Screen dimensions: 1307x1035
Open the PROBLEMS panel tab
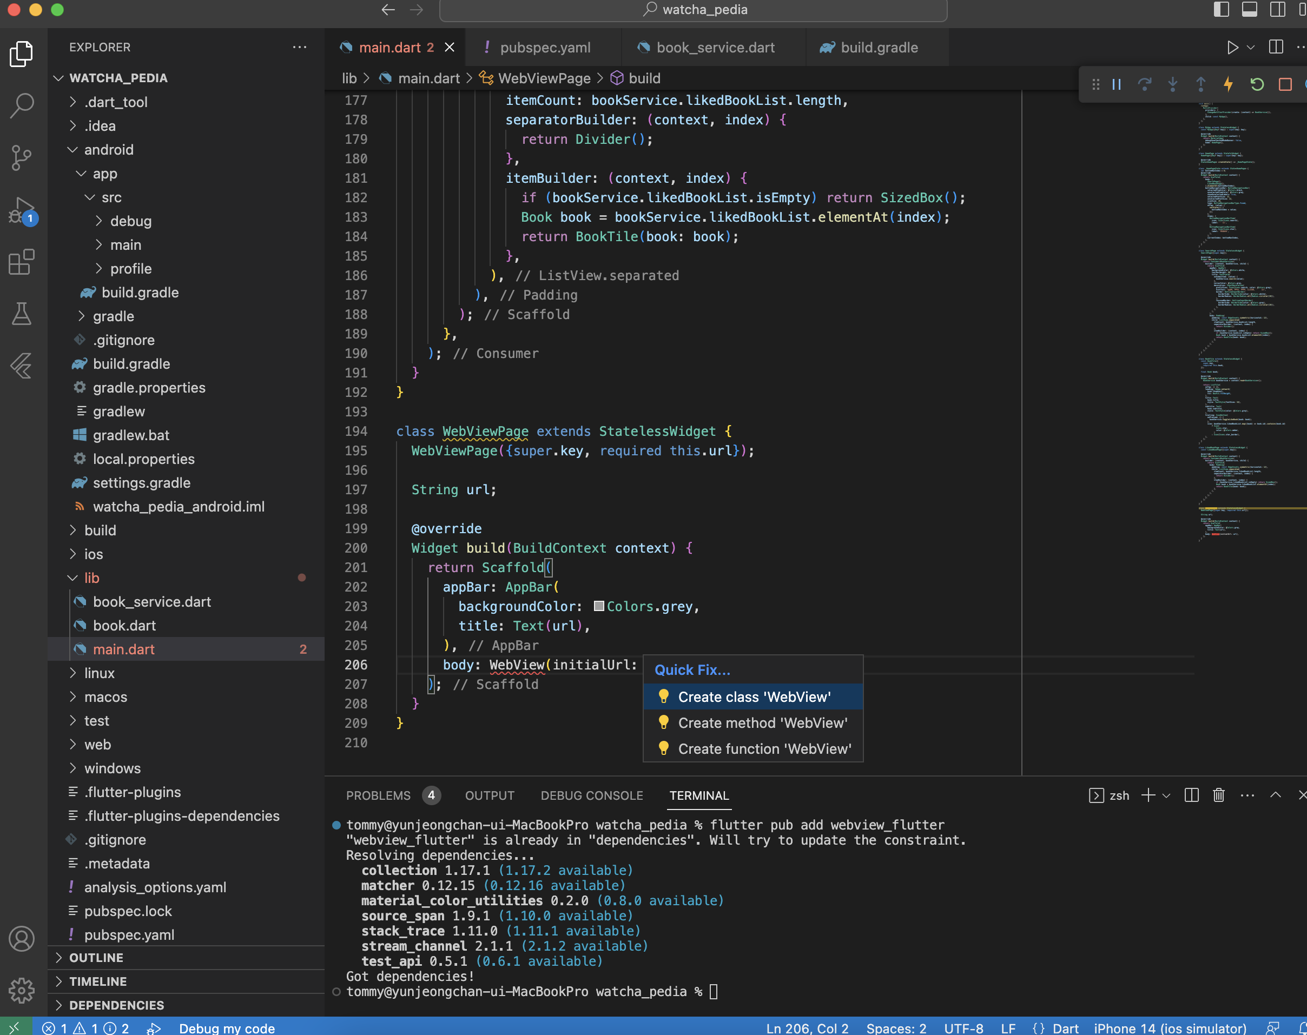[x=393, y=795]
